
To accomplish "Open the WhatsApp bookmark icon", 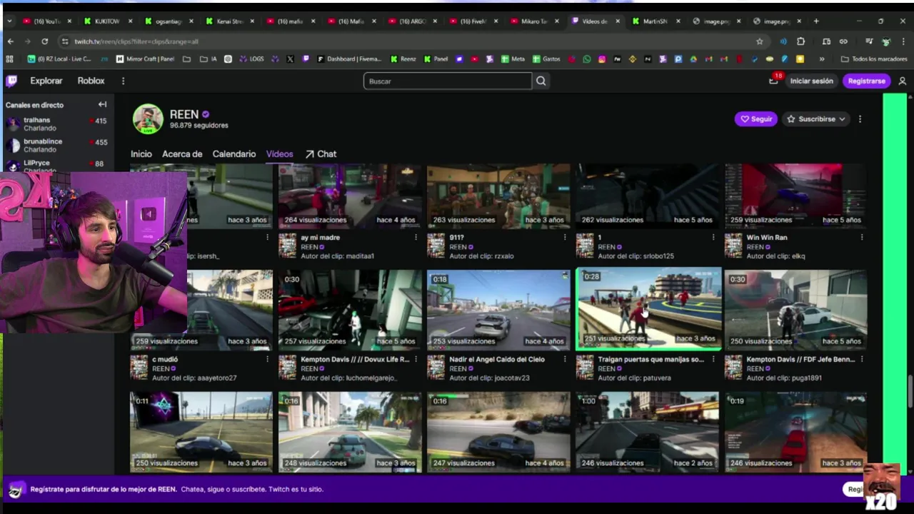I will click(x=587, y=59).
